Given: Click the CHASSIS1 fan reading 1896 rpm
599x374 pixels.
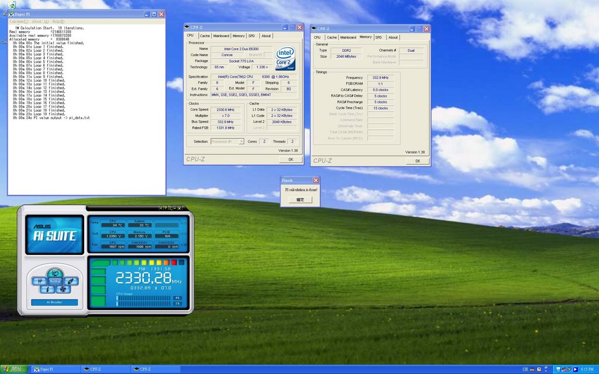Looking at the screenshot, I should (139, 247).
